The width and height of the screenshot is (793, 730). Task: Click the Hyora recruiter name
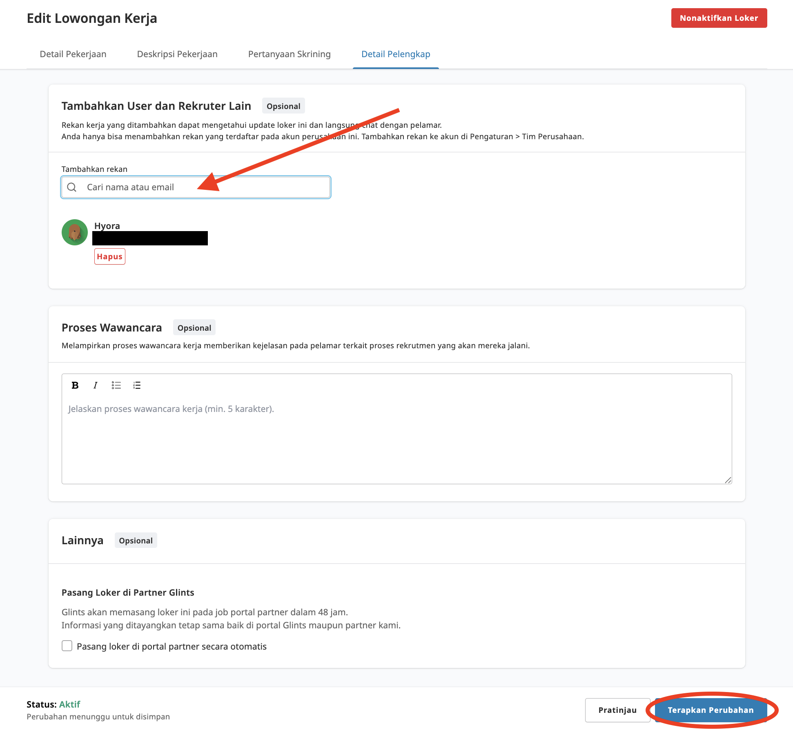107,226
